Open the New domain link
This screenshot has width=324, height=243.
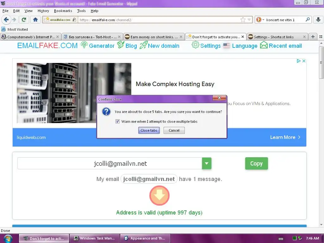159,46
